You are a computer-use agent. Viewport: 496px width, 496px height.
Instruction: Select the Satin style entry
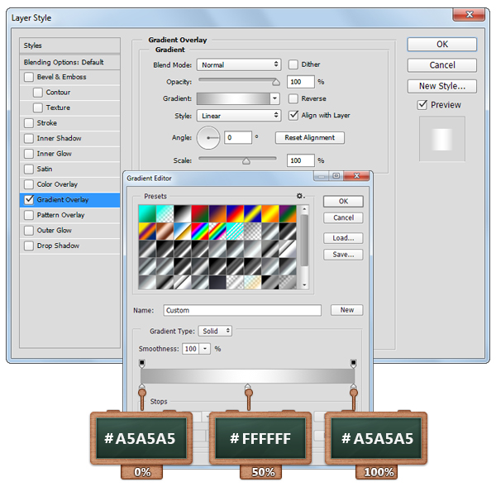click(x=69, y=169)
